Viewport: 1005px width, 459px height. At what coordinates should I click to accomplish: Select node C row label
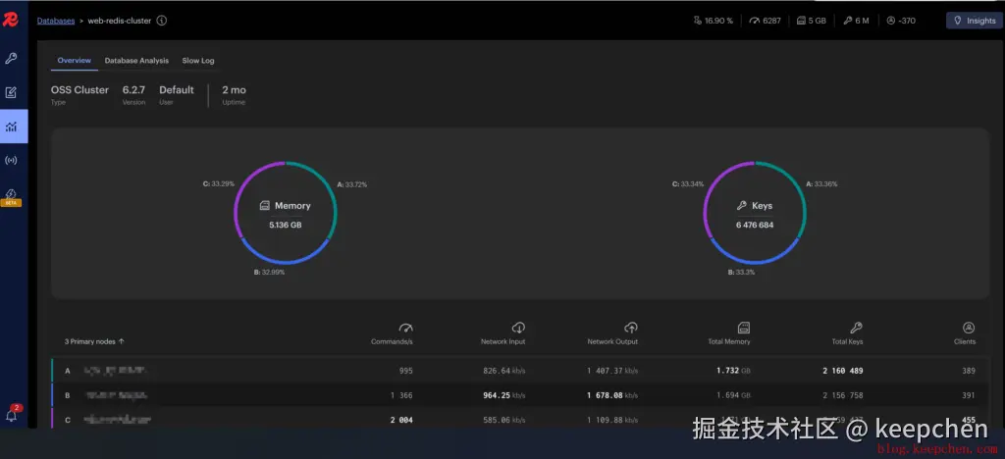[x=68, y=420]
